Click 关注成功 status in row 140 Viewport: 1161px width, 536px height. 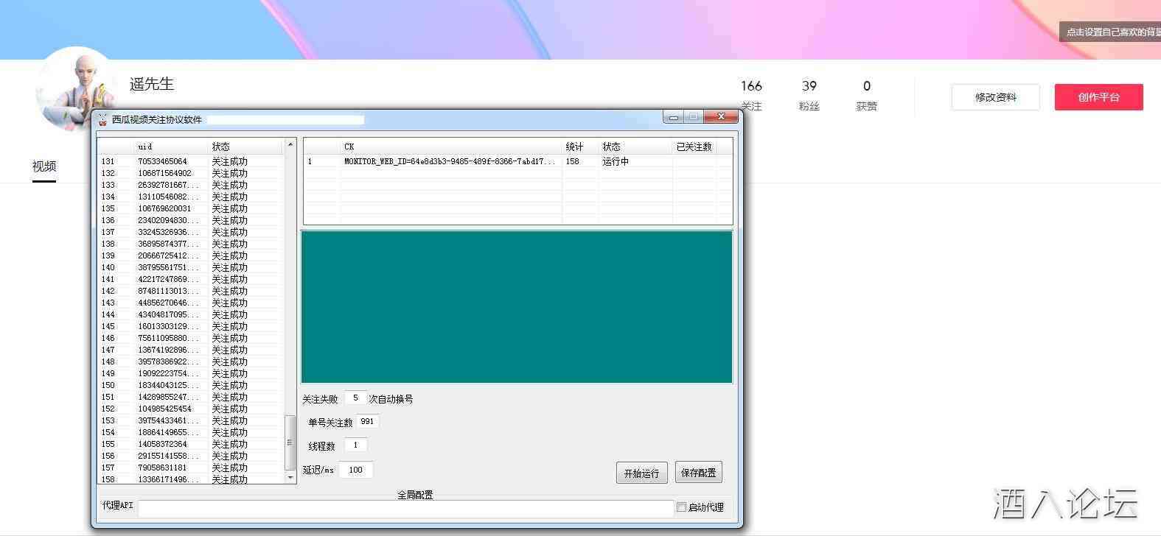pyautogui.click(x=230, y=267)
